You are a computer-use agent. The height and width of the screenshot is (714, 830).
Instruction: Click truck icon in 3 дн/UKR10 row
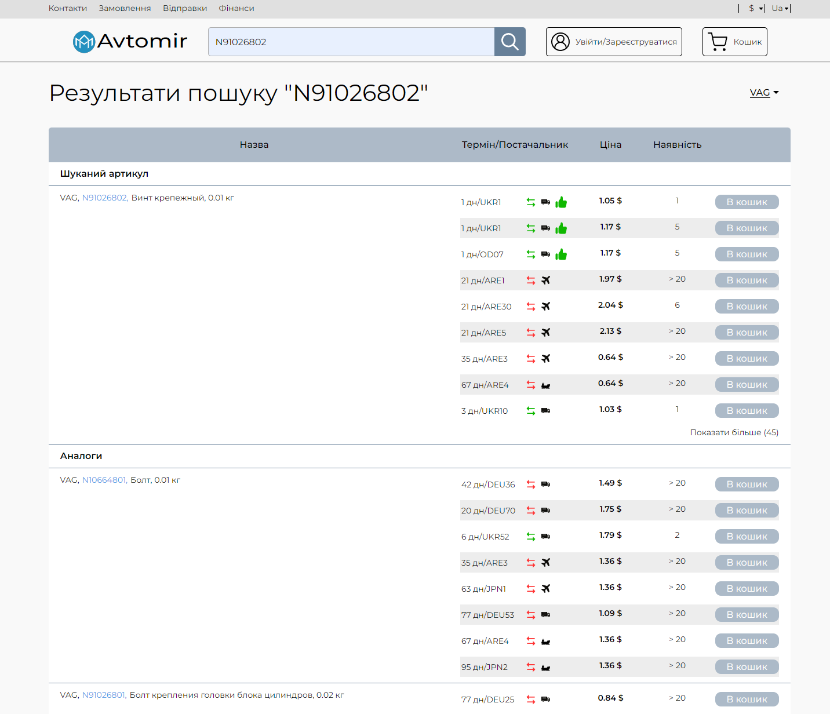point(546,411)
